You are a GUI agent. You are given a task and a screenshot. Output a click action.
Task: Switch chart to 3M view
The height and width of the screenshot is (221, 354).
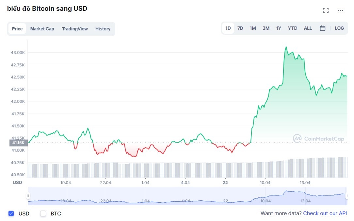coord(265,28)
